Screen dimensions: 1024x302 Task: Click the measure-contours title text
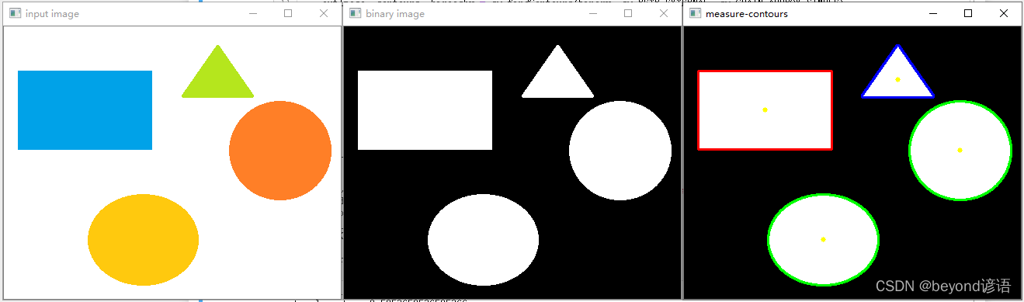[x=747, y=14]
